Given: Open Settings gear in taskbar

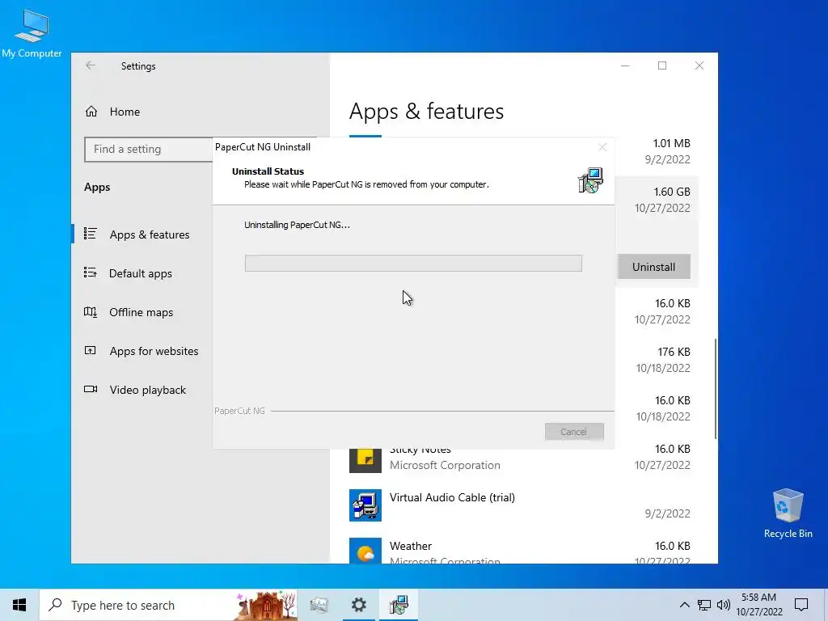Looking at the screenshot, I should (359, 605).
